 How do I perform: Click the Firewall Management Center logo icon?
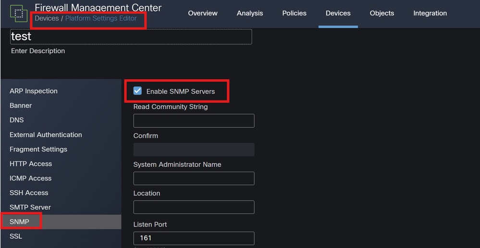coord(19,13)
